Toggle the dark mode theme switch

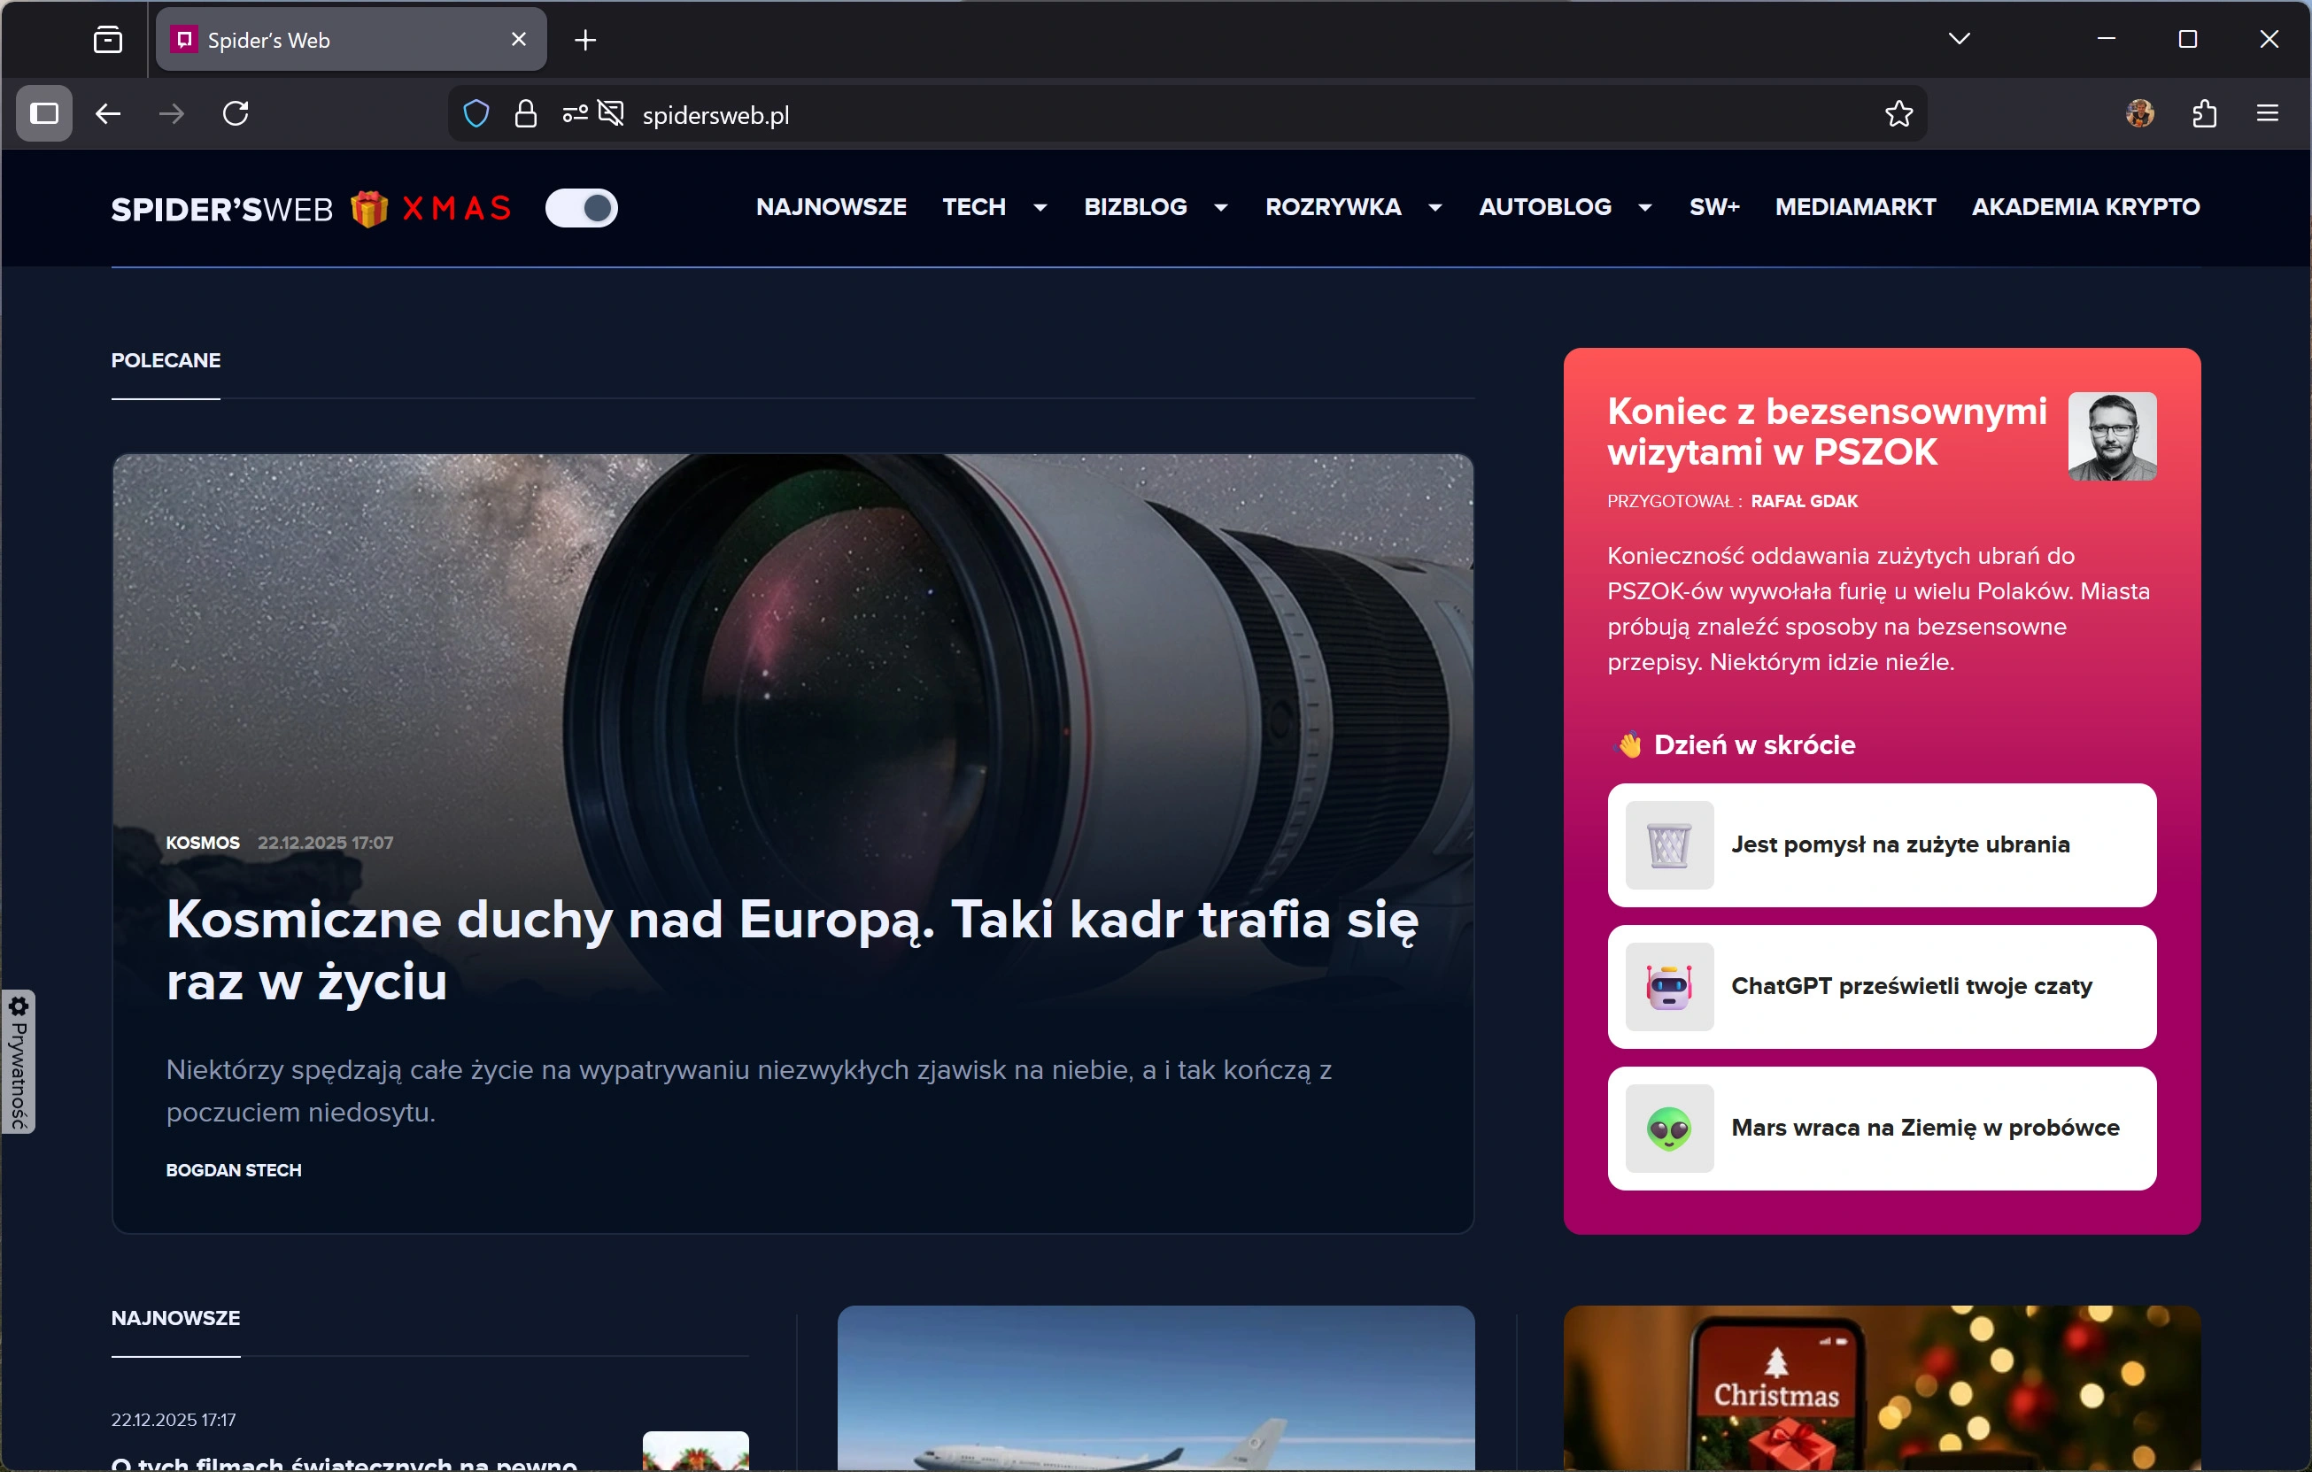[x=582, y=208]
